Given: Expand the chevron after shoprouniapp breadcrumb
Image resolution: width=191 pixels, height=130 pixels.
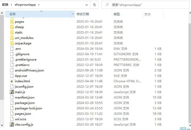Looking at the screenshot, I should click(39, 5).
